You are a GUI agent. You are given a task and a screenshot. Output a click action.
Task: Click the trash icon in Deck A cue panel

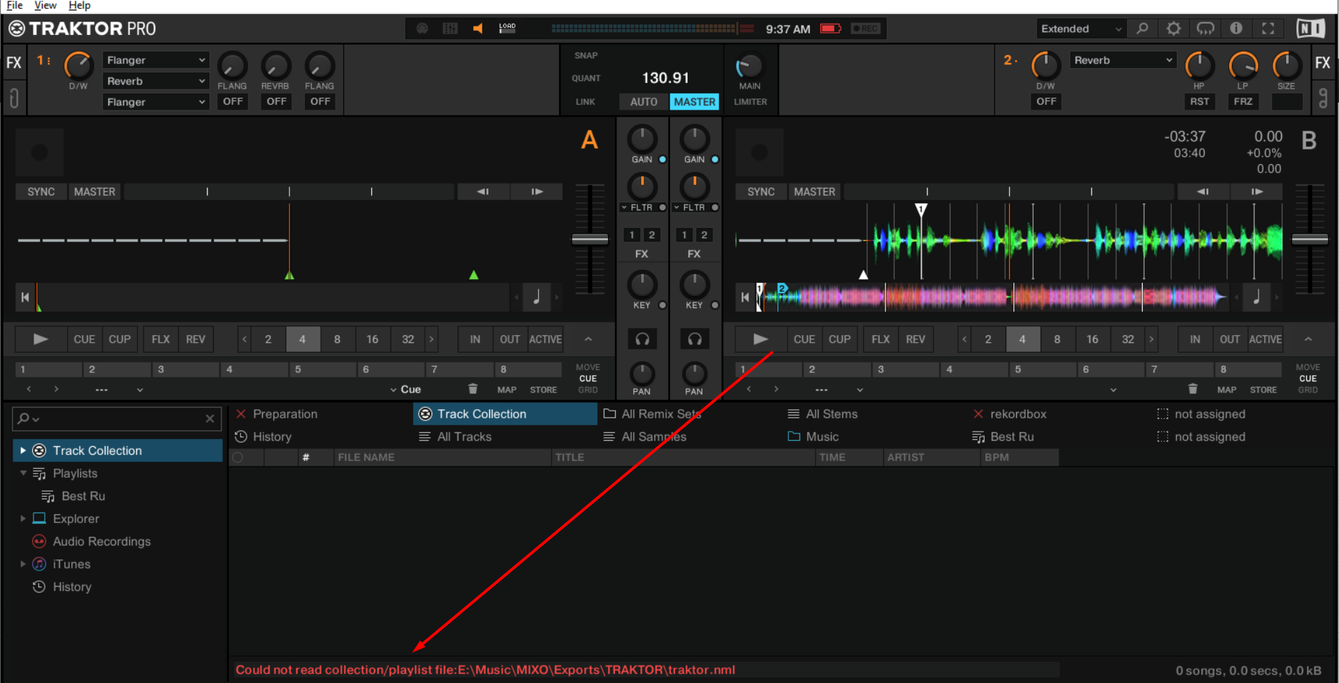[x=473, y=389]
